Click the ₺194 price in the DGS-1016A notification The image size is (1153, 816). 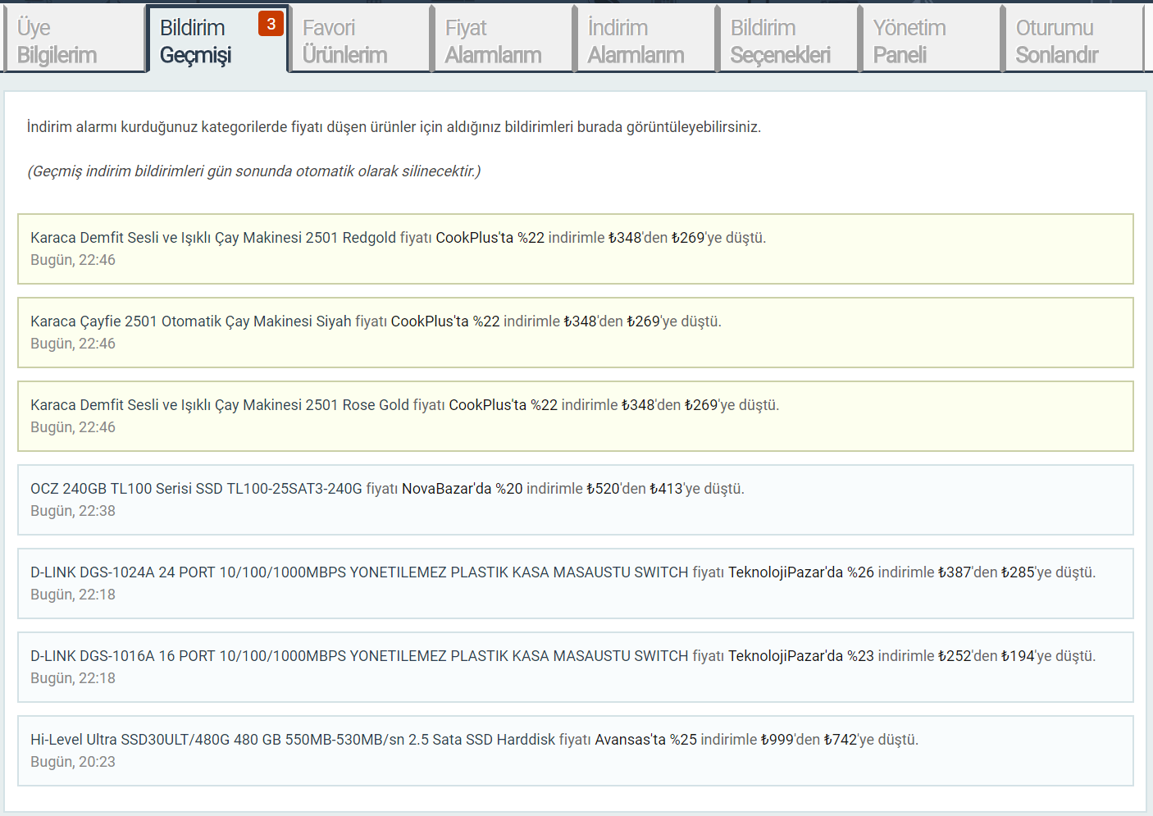pyautogui.click(x=1018, y=656)
